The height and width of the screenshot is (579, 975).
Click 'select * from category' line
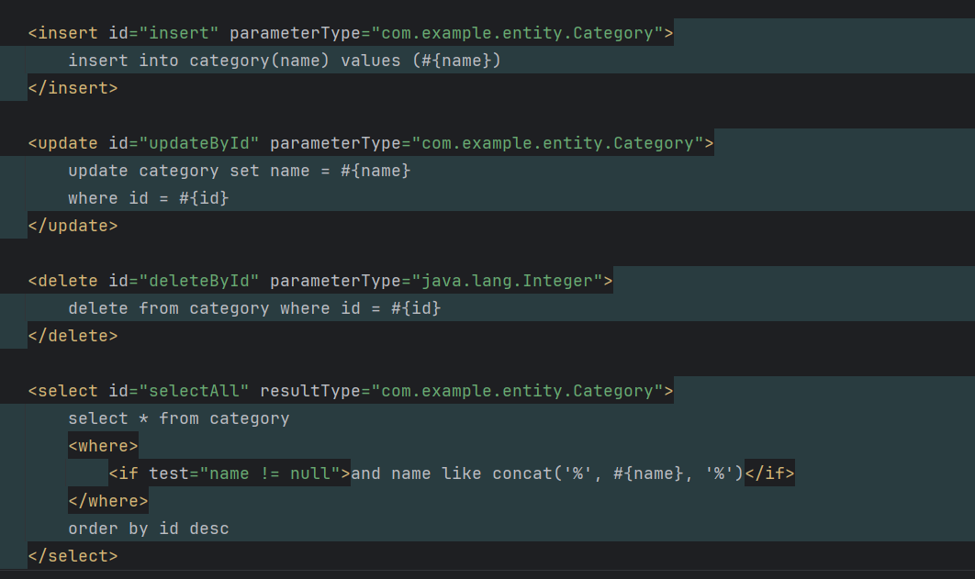(x=178, y=418)
